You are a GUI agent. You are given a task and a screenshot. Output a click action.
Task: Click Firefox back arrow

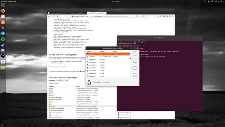[49, 16]
